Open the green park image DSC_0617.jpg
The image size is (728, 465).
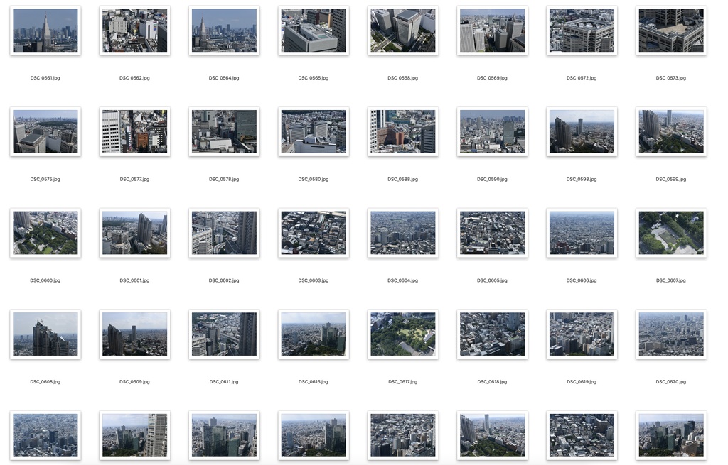pyautogui.click(x=402, y=334)
